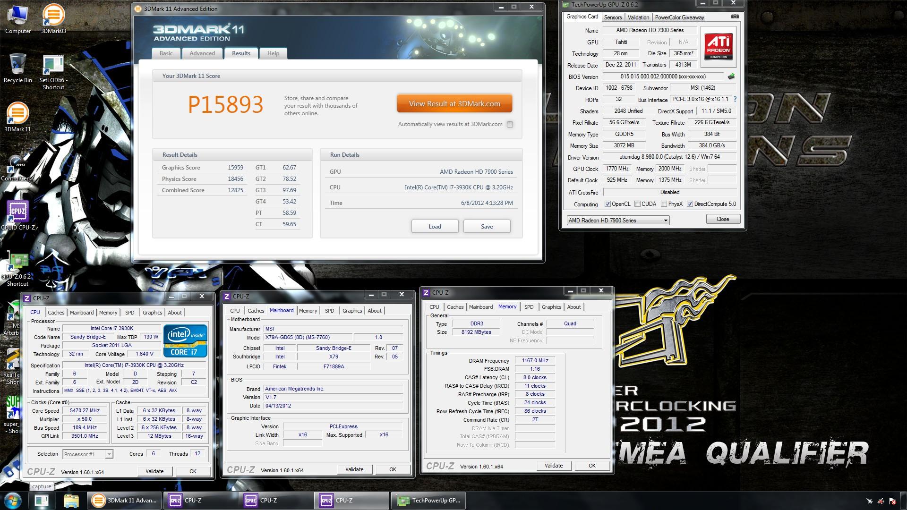Screen dimensions: 907x510
Task: Switch to TechPowerUp GPU-Z taskbar button
Action: tap(428, 501)
